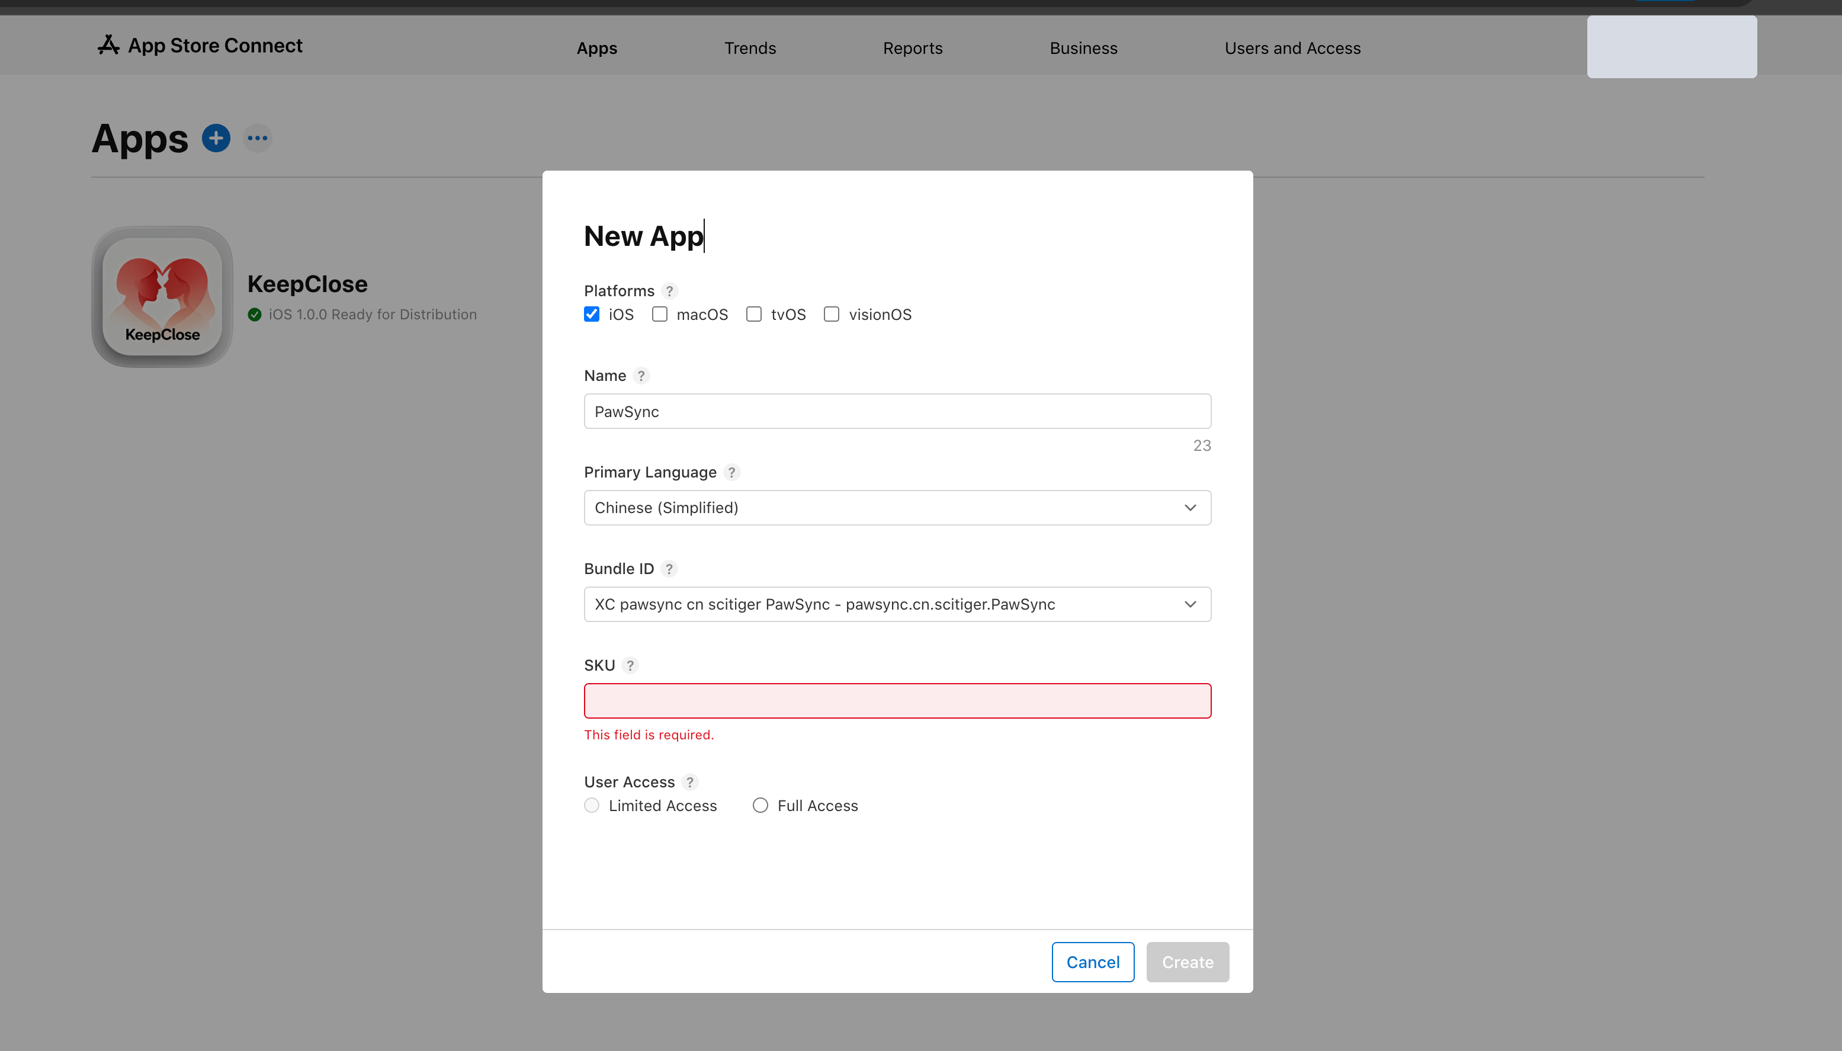The image size is (1842, 1051).
Task: Show help for Platforms question mark
Action: 669,291
